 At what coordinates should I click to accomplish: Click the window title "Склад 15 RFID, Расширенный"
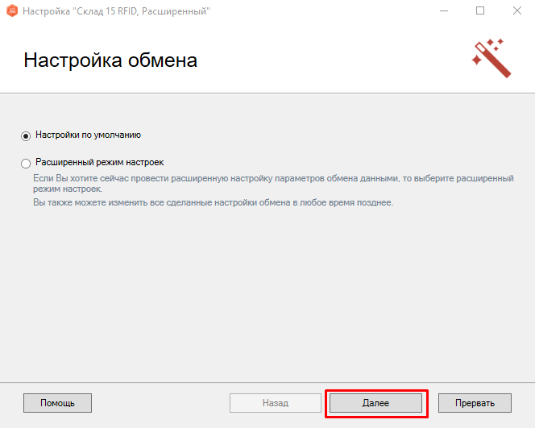(x=116, y=11)
